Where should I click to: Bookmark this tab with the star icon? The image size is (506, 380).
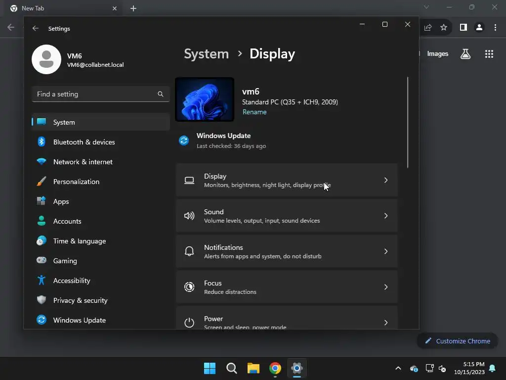pos(444,28)
